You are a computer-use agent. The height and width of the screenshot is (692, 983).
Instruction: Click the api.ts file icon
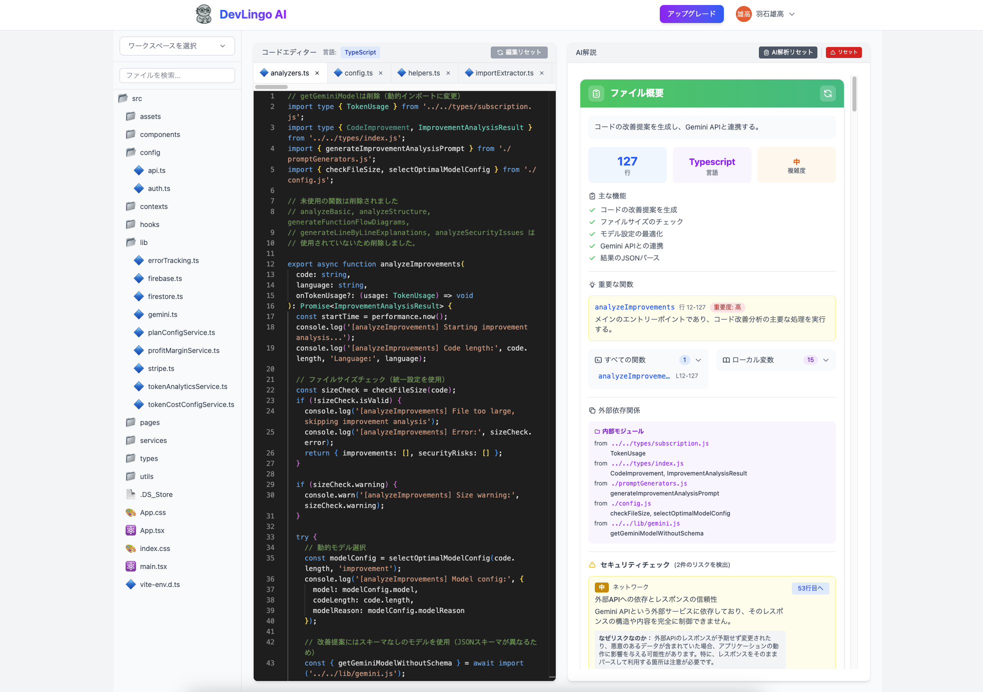[x=139, y=170]
